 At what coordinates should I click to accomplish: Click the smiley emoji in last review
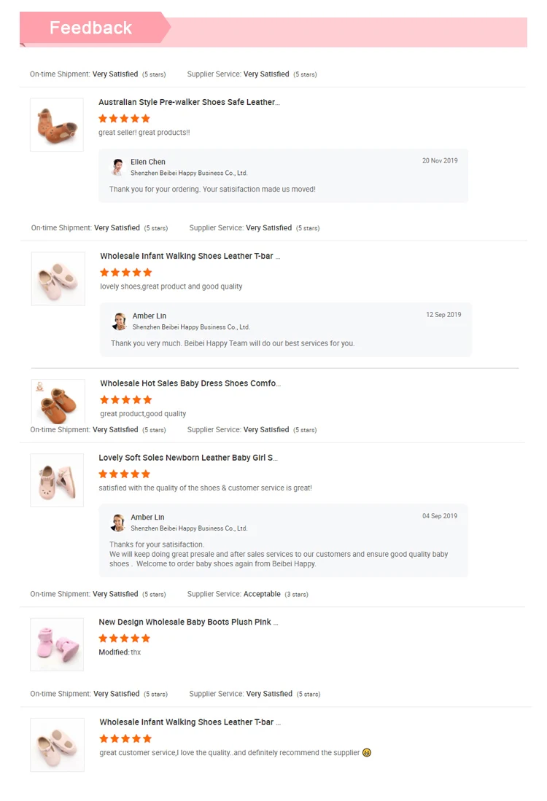367,752
